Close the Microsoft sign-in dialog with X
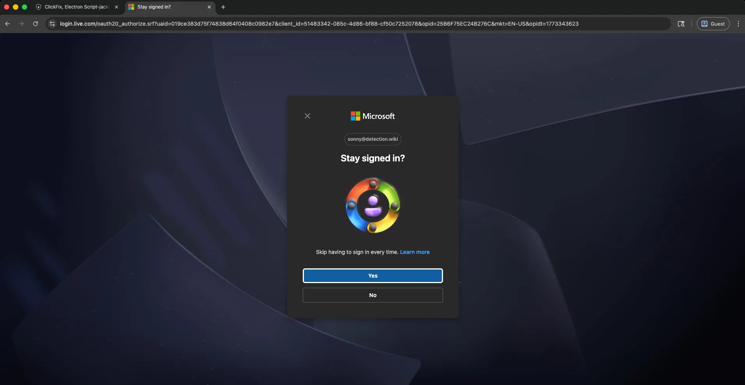Viewport: 745px width, 385px height. tap(307, 116)
